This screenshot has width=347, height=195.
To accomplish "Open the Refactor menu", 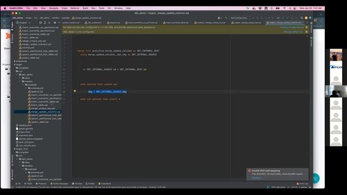I will click(x=75, y=8).
